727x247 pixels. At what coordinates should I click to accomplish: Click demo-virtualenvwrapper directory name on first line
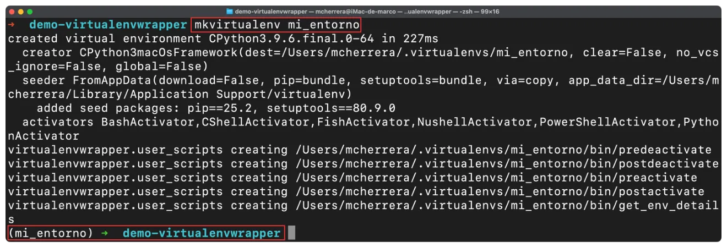[108, 25]
